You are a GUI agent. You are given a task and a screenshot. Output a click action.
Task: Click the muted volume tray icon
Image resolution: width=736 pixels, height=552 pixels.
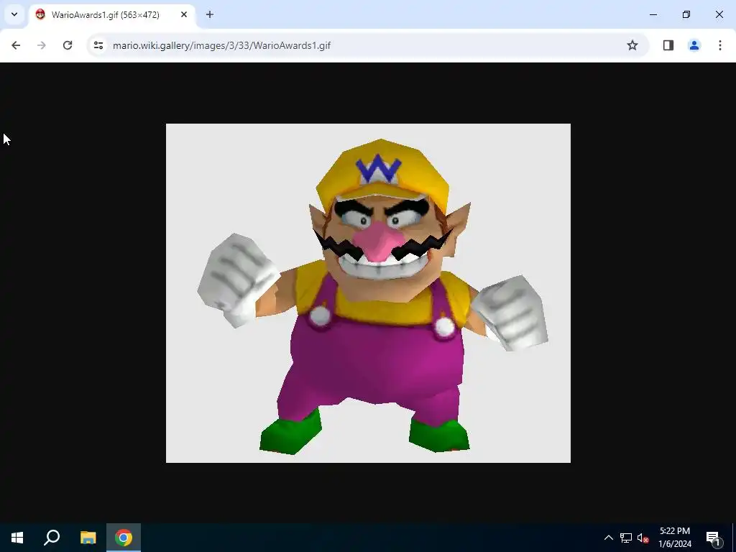point(643,538)
